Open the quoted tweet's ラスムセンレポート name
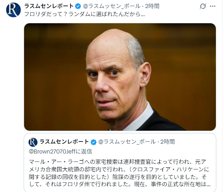 tap(64, 142)
